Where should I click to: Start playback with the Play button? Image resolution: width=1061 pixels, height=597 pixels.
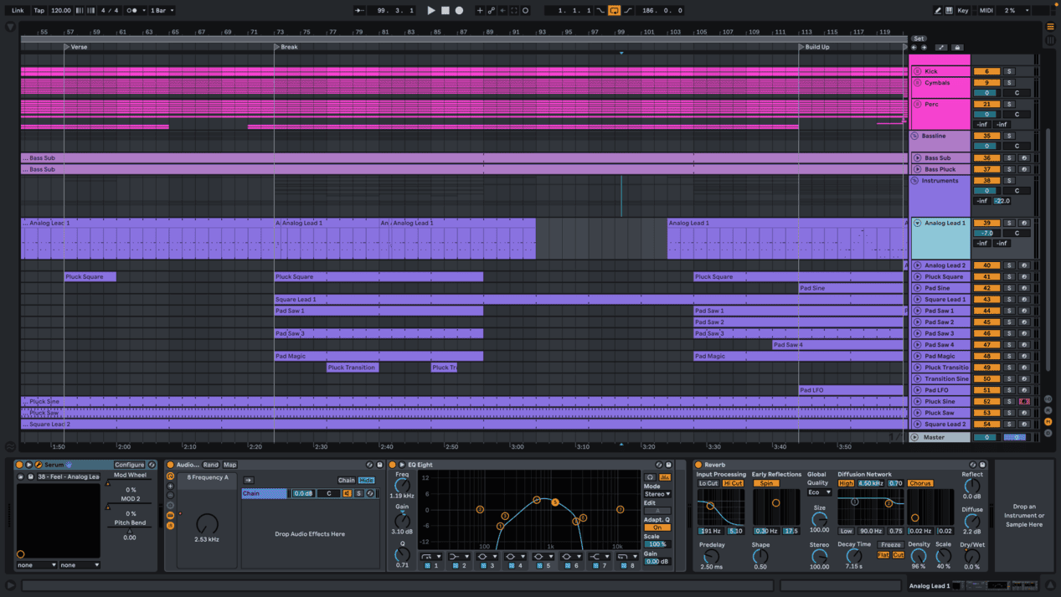tap(431, 10)
